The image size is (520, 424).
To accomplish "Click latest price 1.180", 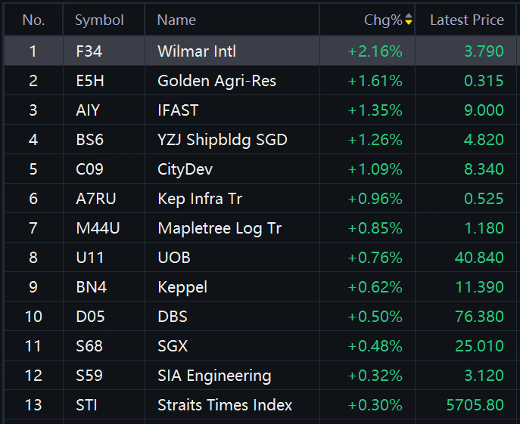I will click(x=484, y=228).
